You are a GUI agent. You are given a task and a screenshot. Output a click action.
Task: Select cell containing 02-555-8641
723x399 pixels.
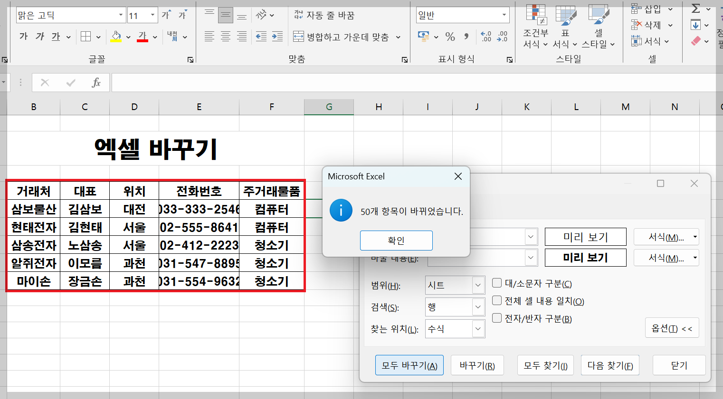click(199, 227)
